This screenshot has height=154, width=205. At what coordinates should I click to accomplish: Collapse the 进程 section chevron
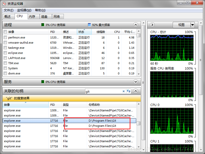point(136,25)
